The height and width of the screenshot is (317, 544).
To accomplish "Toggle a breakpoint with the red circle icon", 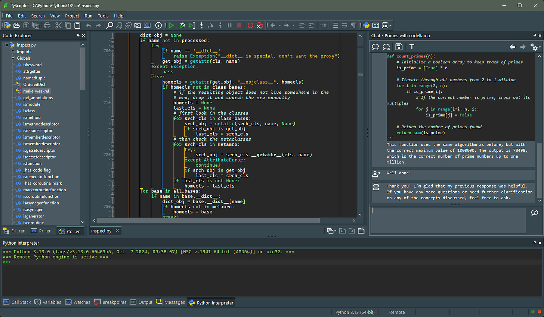I will (x=250, y=25).
